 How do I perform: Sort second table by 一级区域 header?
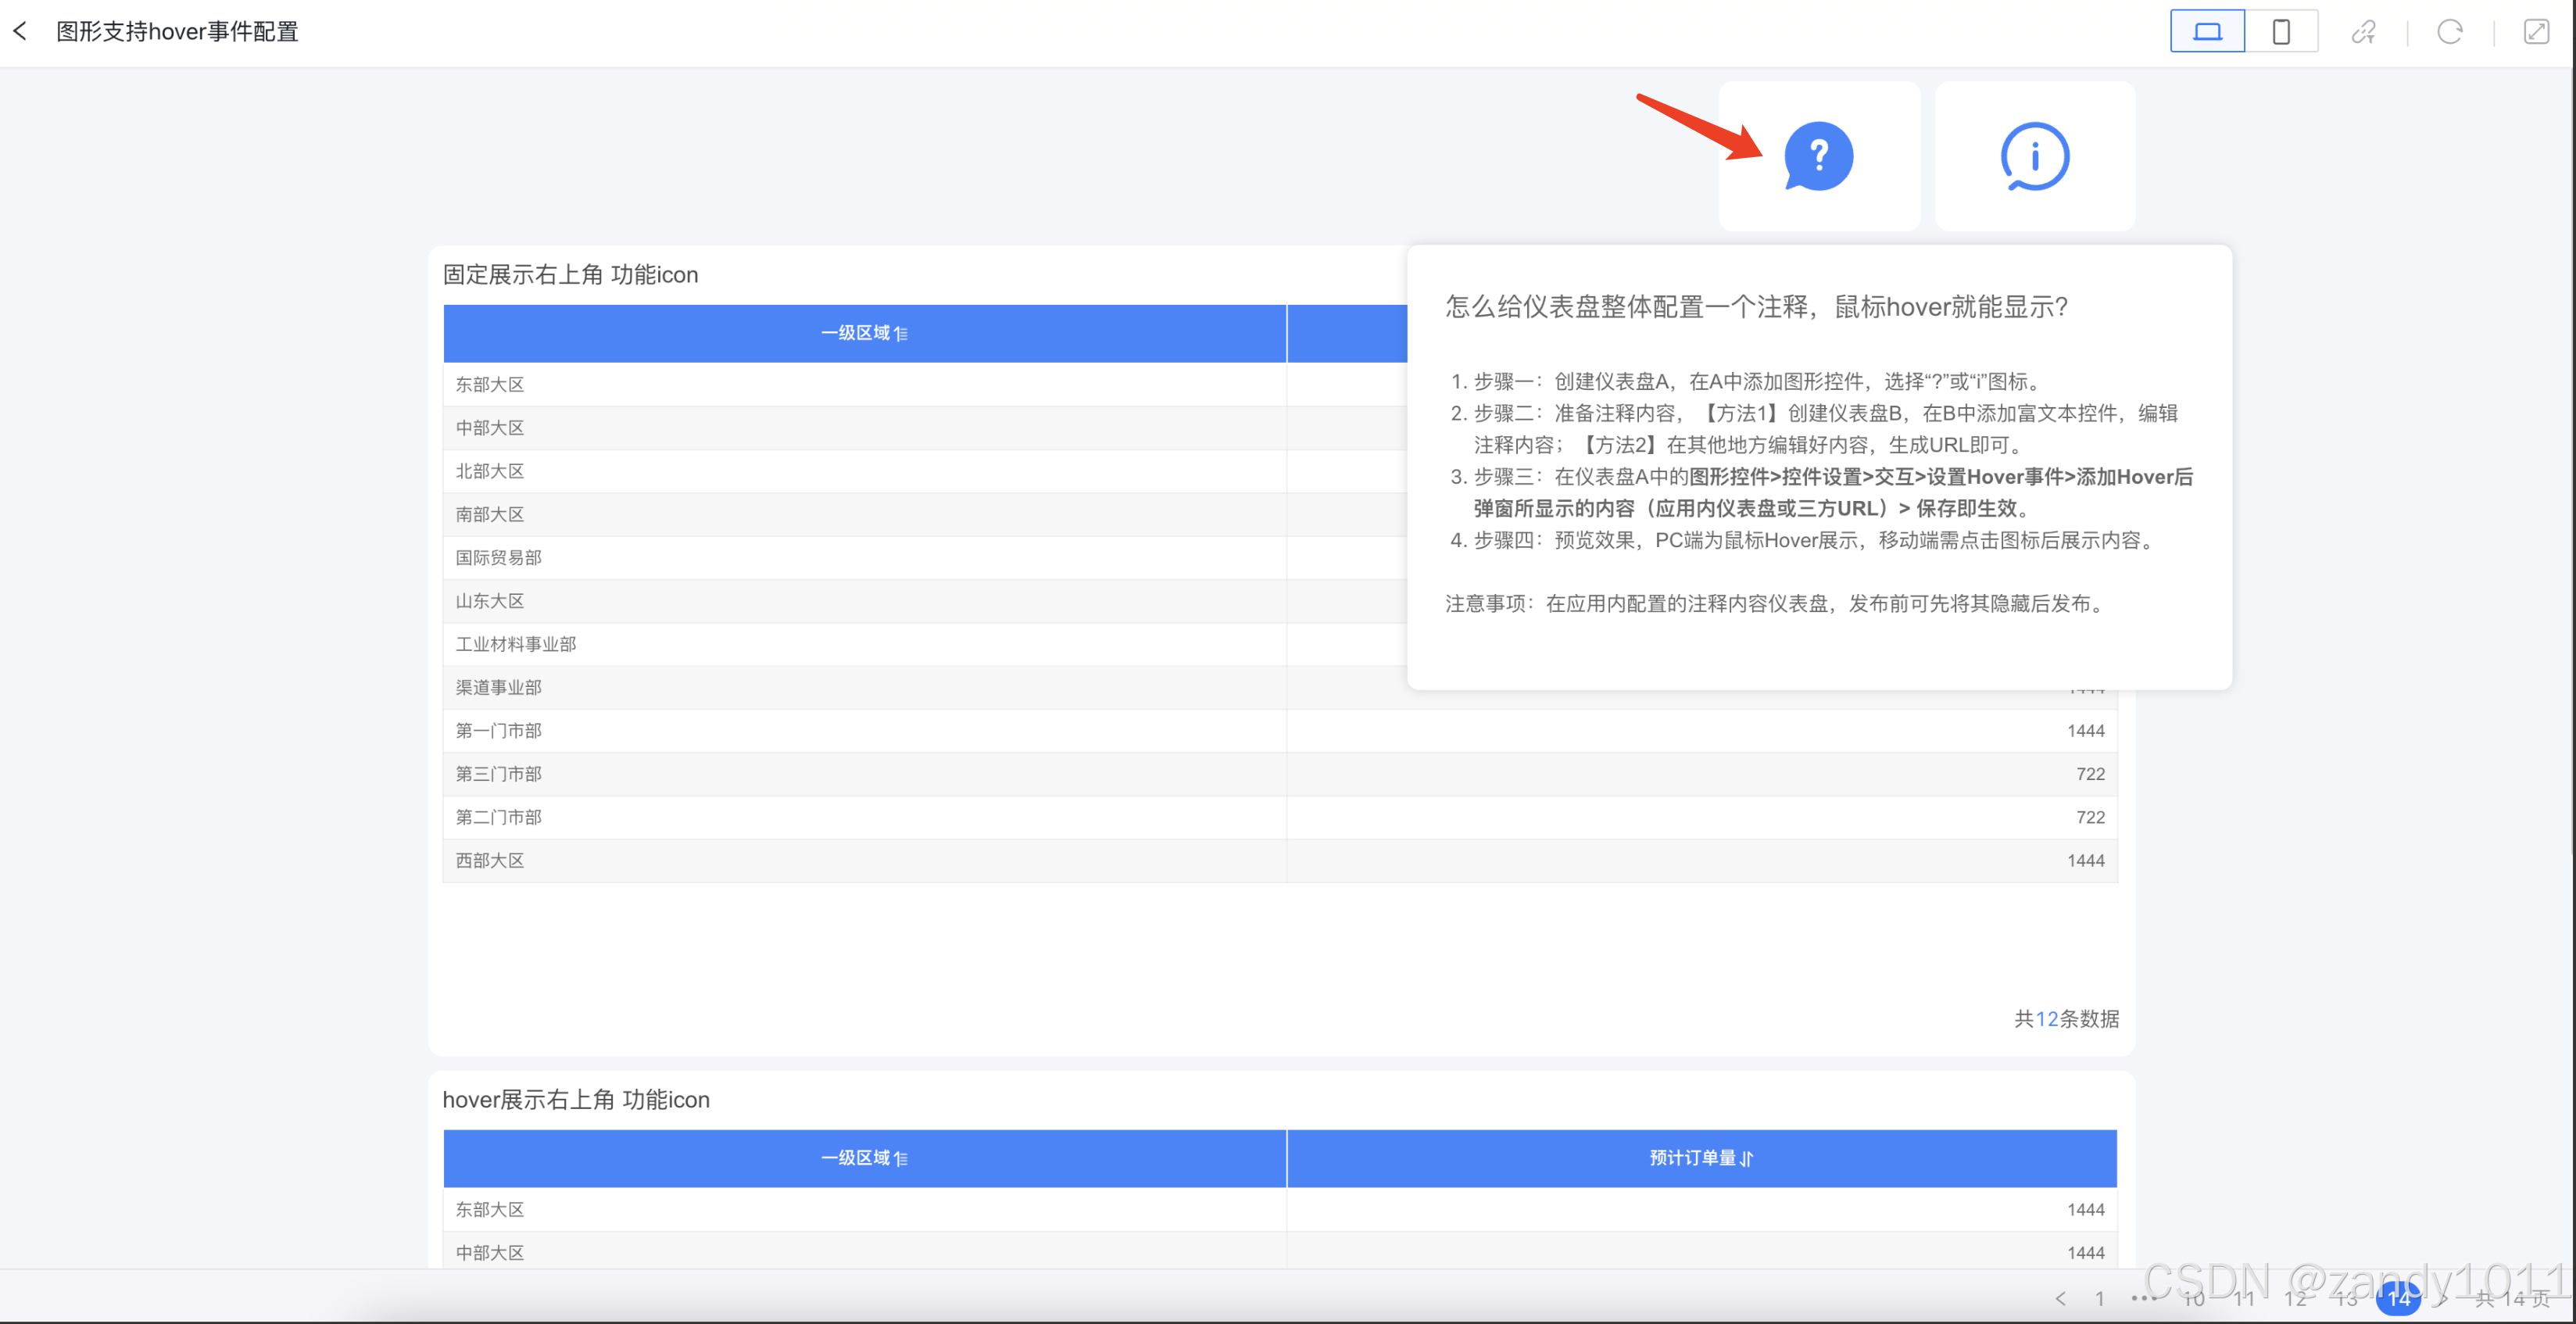864,1158
